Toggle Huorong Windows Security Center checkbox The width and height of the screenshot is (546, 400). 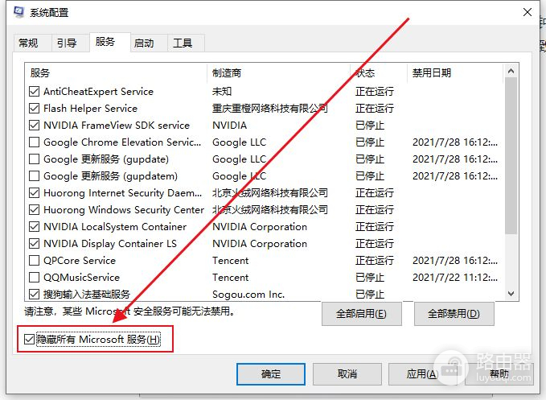[34, 210]
